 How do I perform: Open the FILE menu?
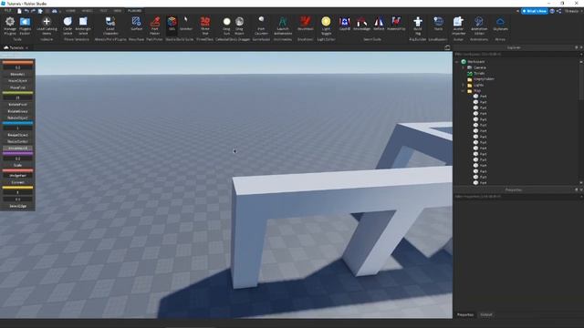point(8,11)
